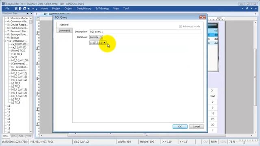
Task: Click the Compile icon next to Save
Action: point(20,9)
